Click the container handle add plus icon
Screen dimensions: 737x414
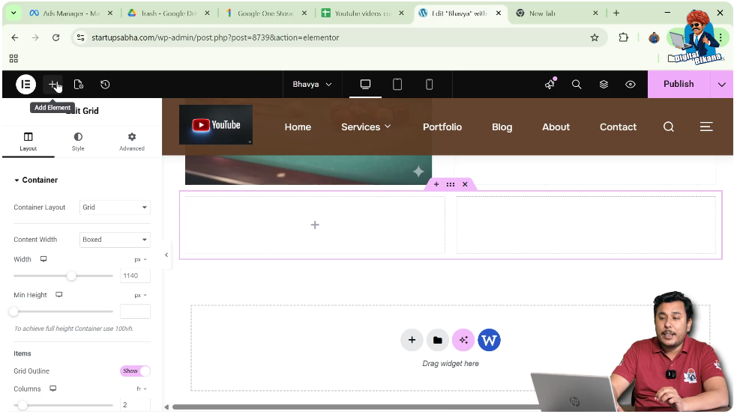click(436, 184)
